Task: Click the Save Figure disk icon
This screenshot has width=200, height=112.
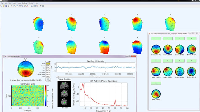Action: click(x=6, y=6)
